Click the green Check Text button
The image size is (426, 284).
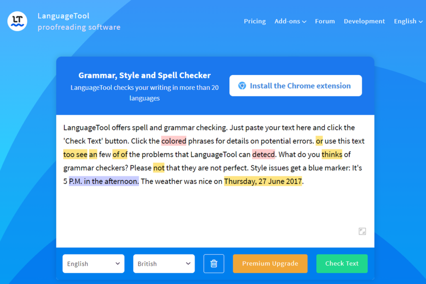click(x=342, y=263)
